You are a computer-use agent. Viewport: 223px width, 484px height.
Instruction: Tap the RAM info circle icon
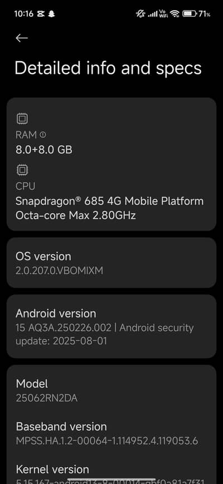tap(43, 135)
